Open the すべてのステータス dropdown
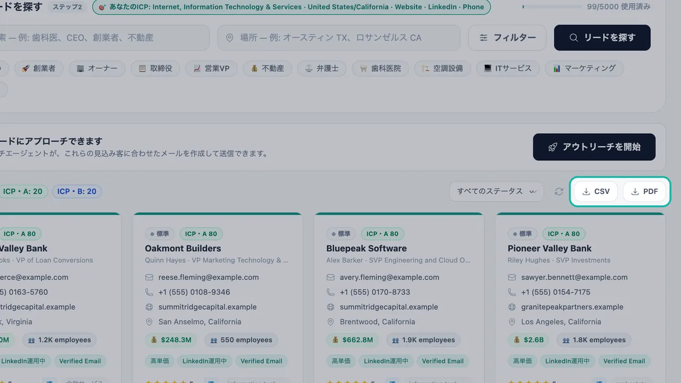681x383 pixels. [496, 192]
